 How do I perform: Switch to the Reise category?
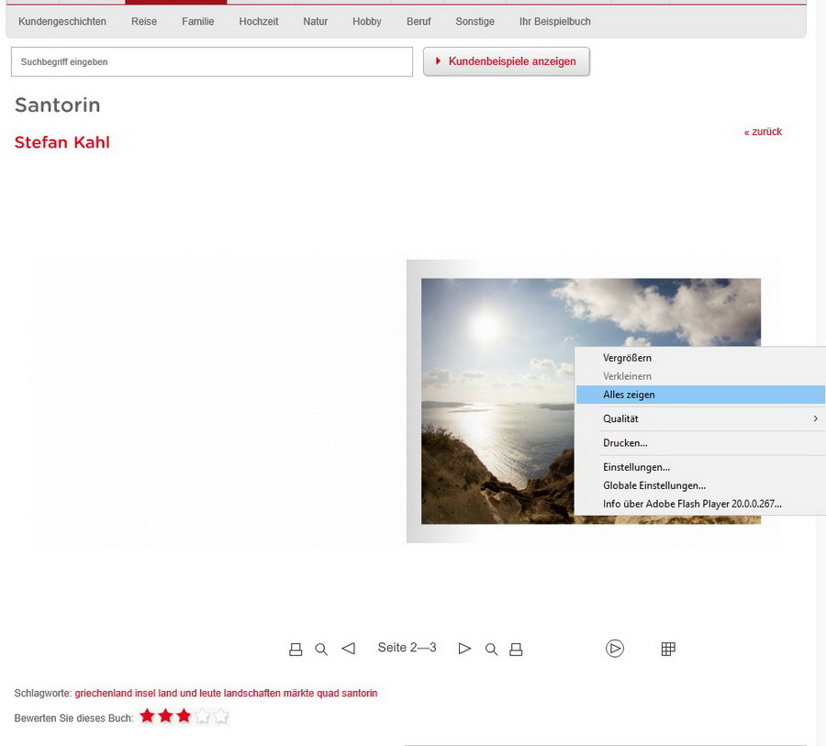144,22
